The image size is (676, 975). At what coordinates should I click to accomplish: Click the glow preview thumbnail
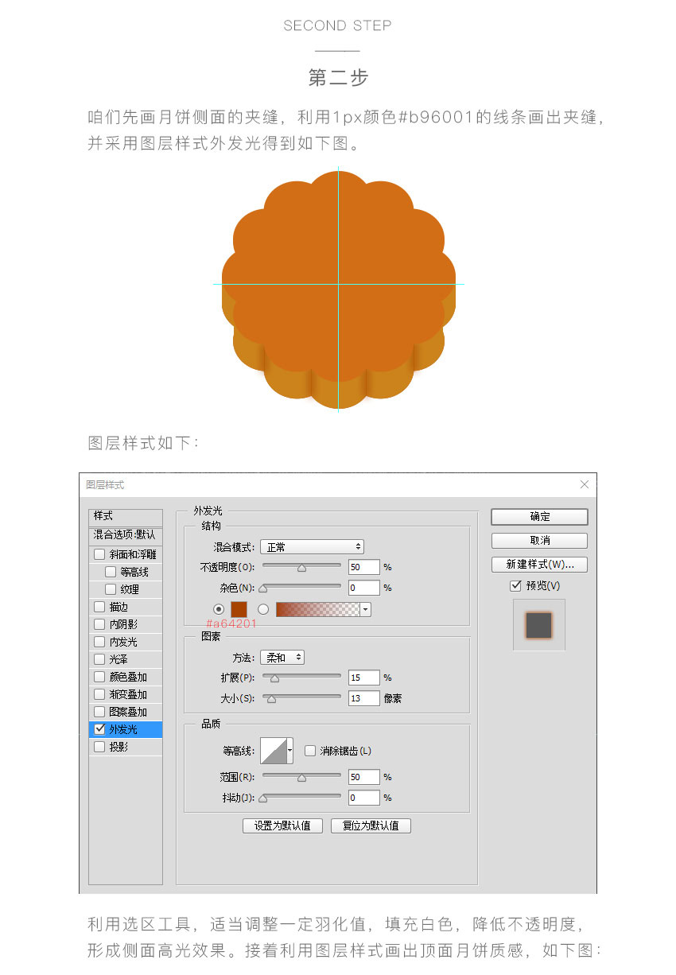(x=539, y=625)
